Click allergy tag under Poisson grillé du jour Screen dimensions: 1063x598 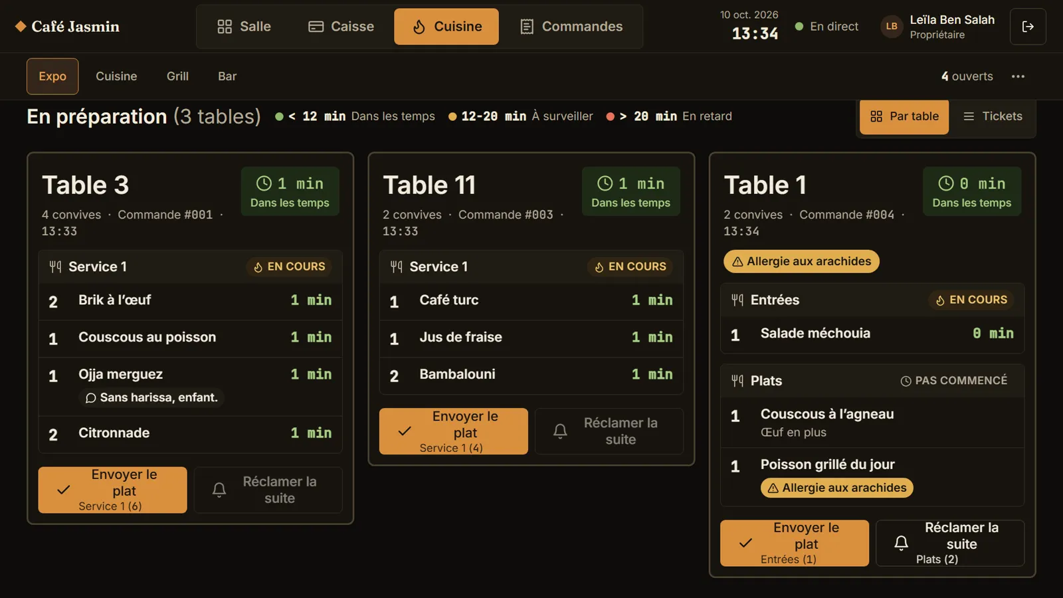[x=837, y=488]
